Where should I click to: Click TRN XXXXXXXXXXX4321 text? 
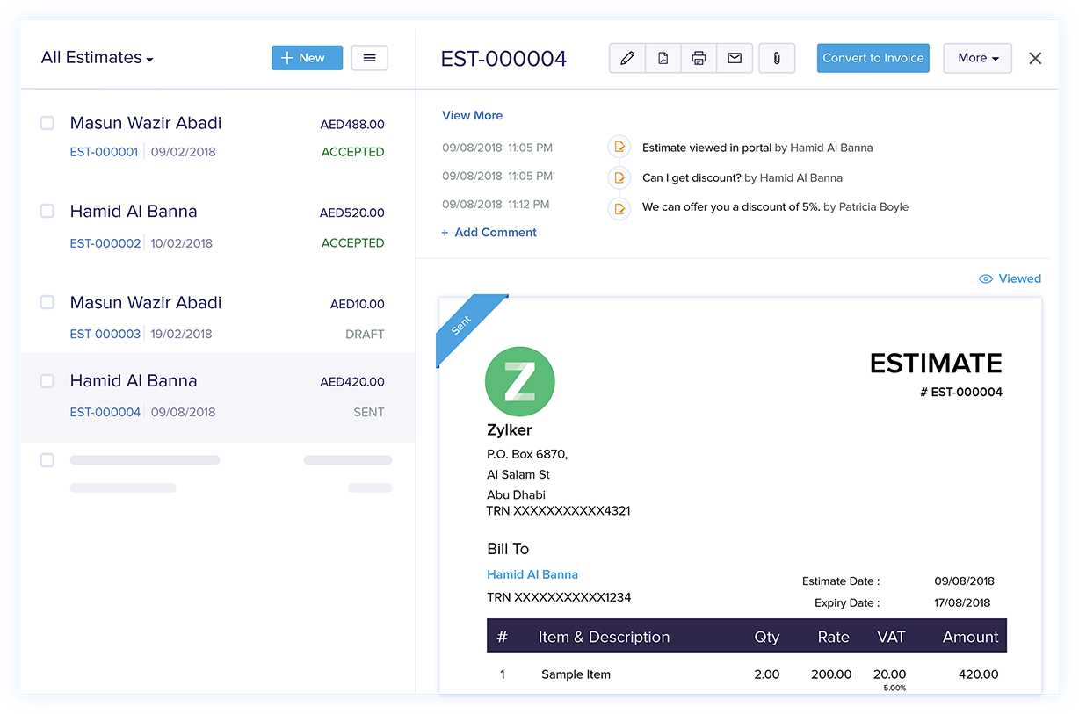(559, 510)
